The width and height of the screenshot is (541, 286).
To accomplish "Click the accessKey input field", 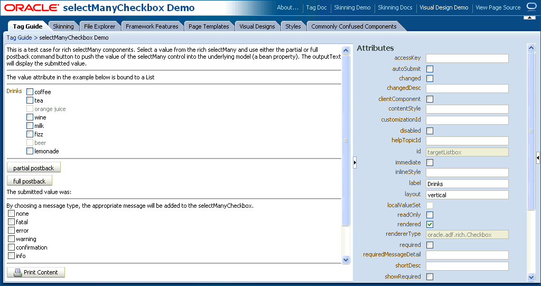I will point(467,58).
